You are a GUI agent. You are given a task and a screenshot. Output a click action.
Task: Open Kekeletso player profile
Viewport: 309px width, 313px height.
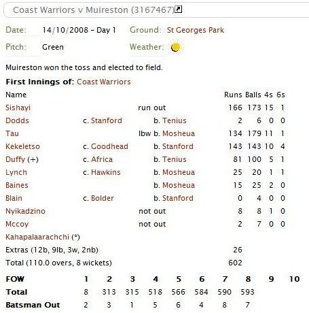22,146
